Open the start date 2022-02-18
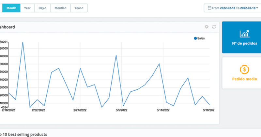This screenshot has width=261, height=137. click(228, 8)
